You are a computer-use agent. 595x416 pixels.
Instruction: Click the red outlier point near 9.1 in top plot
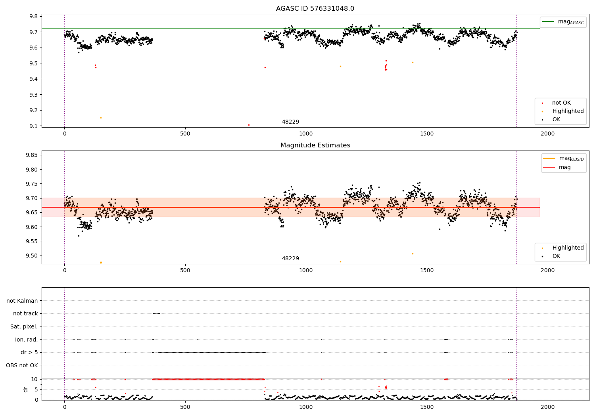tap(249, 125)
